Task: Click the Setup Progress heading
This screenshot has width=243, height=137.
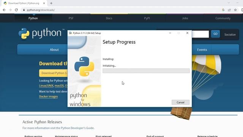Action: click(119, 42)
